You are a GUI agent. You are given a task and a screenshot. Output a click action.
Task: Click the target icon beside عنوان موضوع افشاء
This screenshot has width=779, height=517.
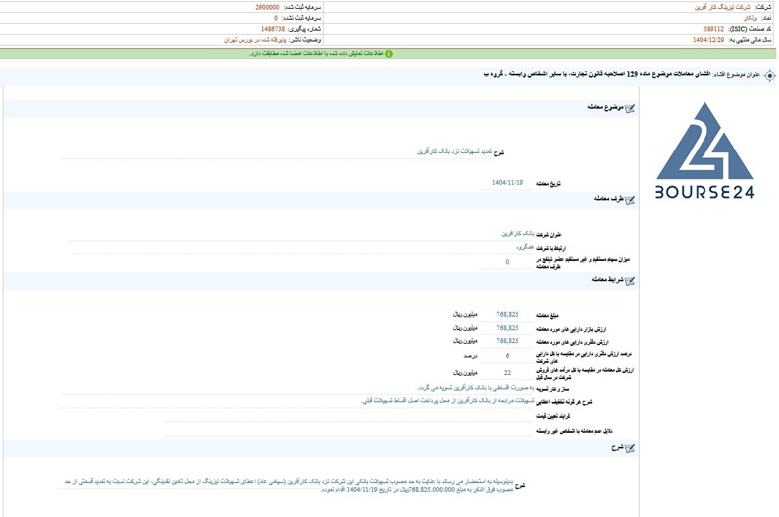coord(769,75)
